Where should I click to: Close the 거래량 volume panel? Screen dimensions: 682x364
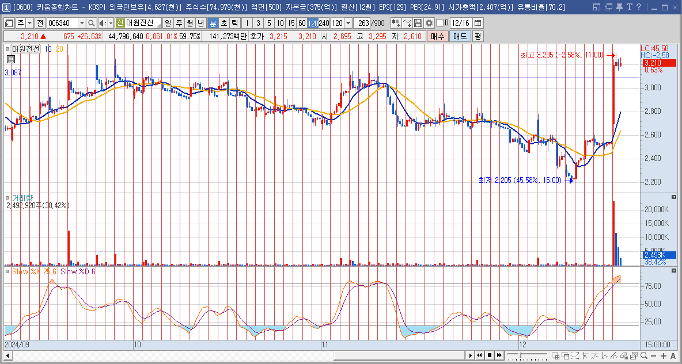click(674, 197)
